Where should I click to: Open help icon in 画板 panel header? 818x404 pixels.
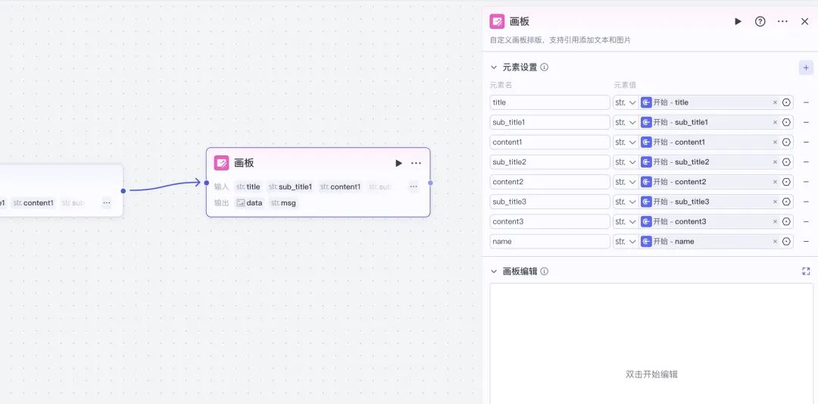[x=760, y=21]
